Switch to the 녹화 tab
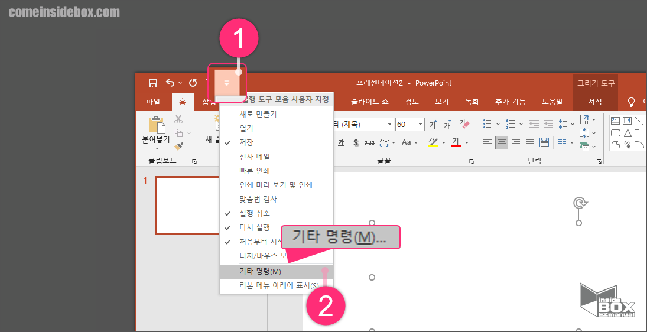Image resolution: width=647 pixels, height=332 pixels. tap(472, 102)
